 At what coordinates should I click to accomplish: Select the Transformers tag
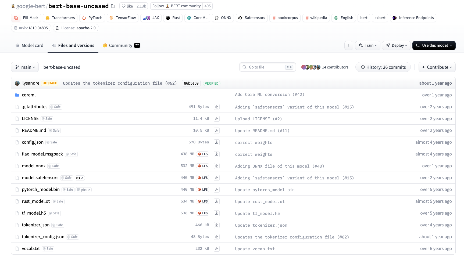(60, 18)
